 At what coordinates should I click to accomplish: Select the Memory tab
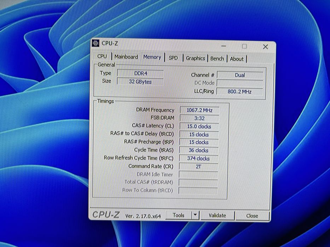152,57
